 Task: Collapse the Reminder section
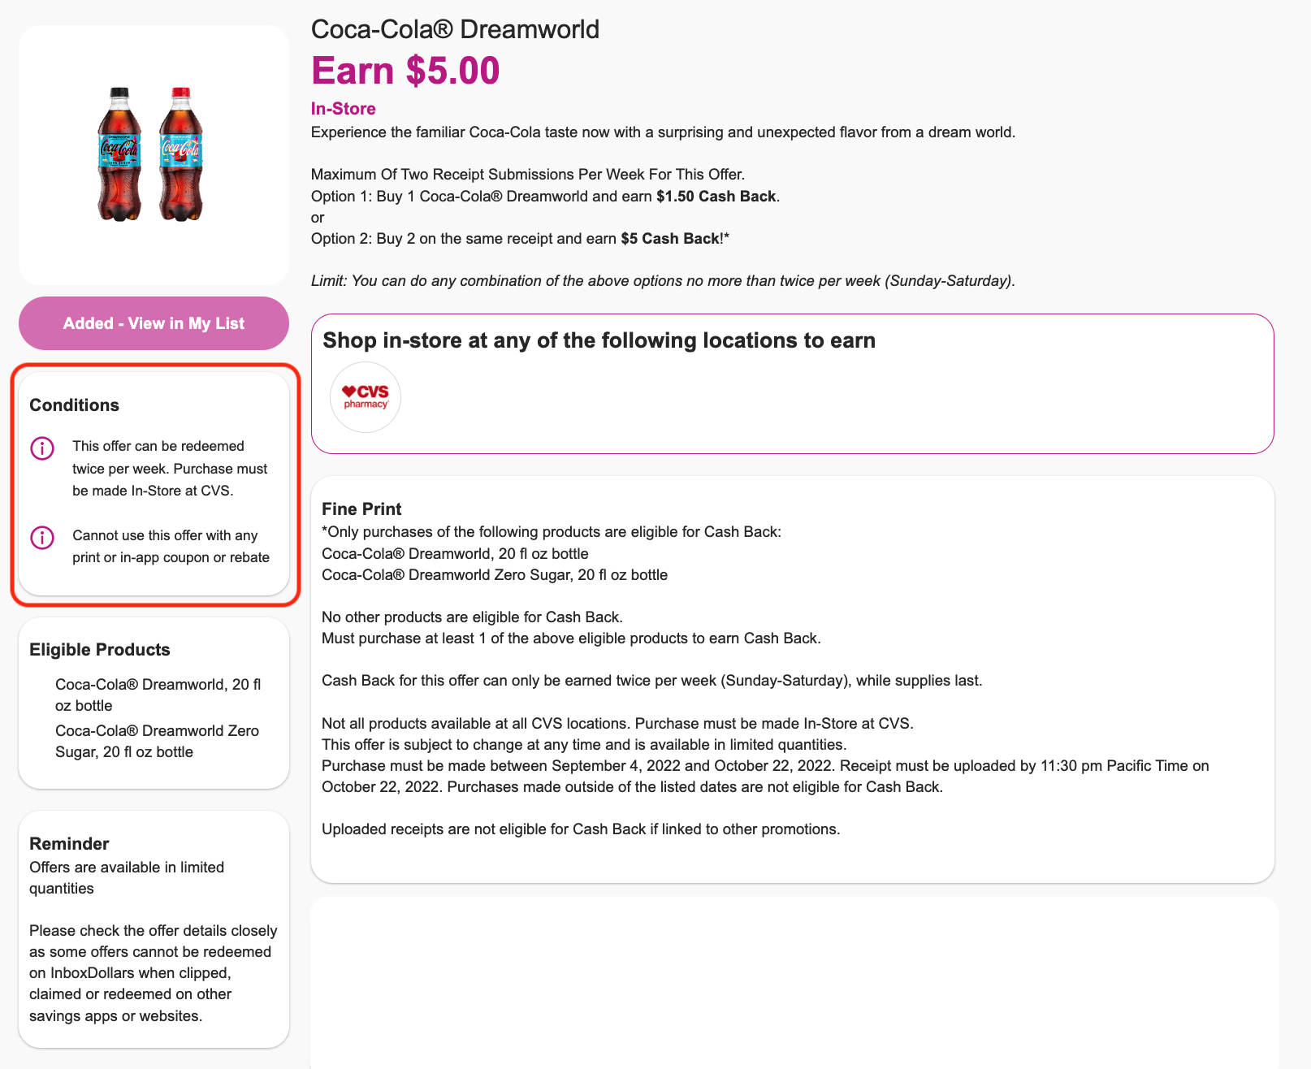69,843
